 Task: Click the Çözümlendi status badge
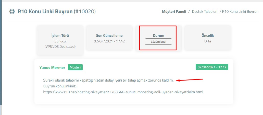[158, 41]
